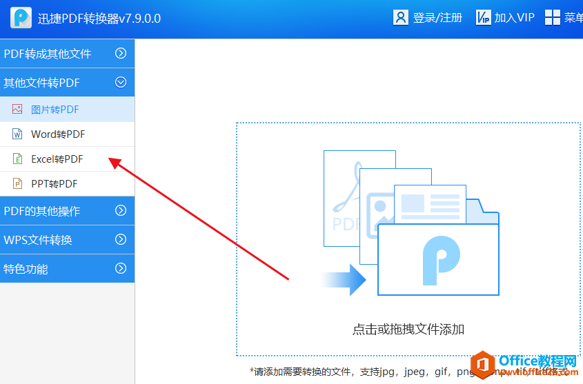This screenshot has width=583, height=384.
Task: Select PPT转PDF in the sidebar
Action: (x=68, y=184)
